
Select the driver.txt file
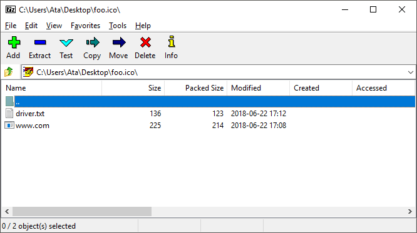click(x=30, y=114)
